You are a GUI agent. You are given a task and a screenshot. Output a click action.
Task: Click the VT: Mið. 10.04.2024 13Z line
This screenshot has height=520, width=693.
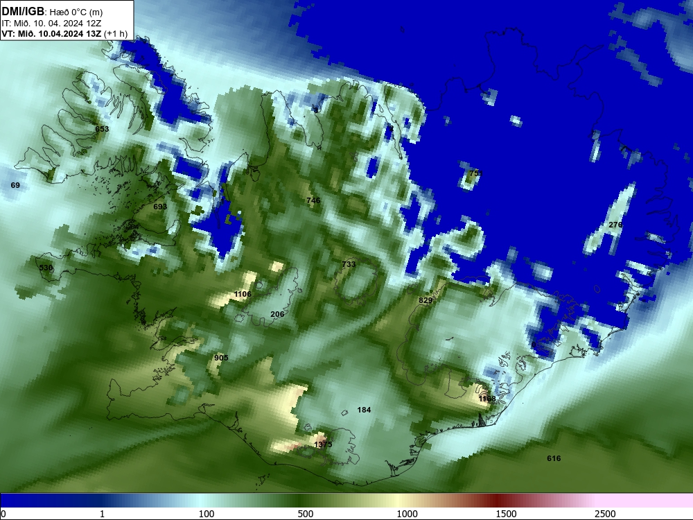coord(64,33)
